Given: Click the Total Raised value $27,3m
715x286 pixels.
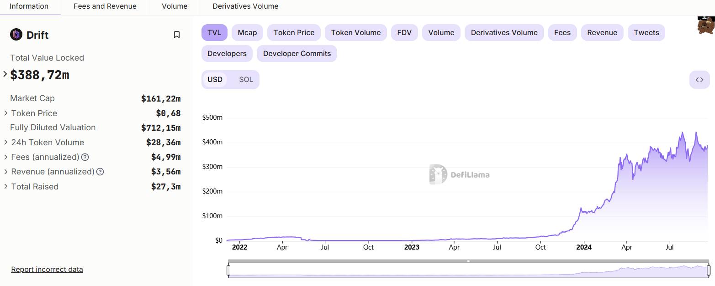Looking at the screenshot, I should click(x=166, y=187).
